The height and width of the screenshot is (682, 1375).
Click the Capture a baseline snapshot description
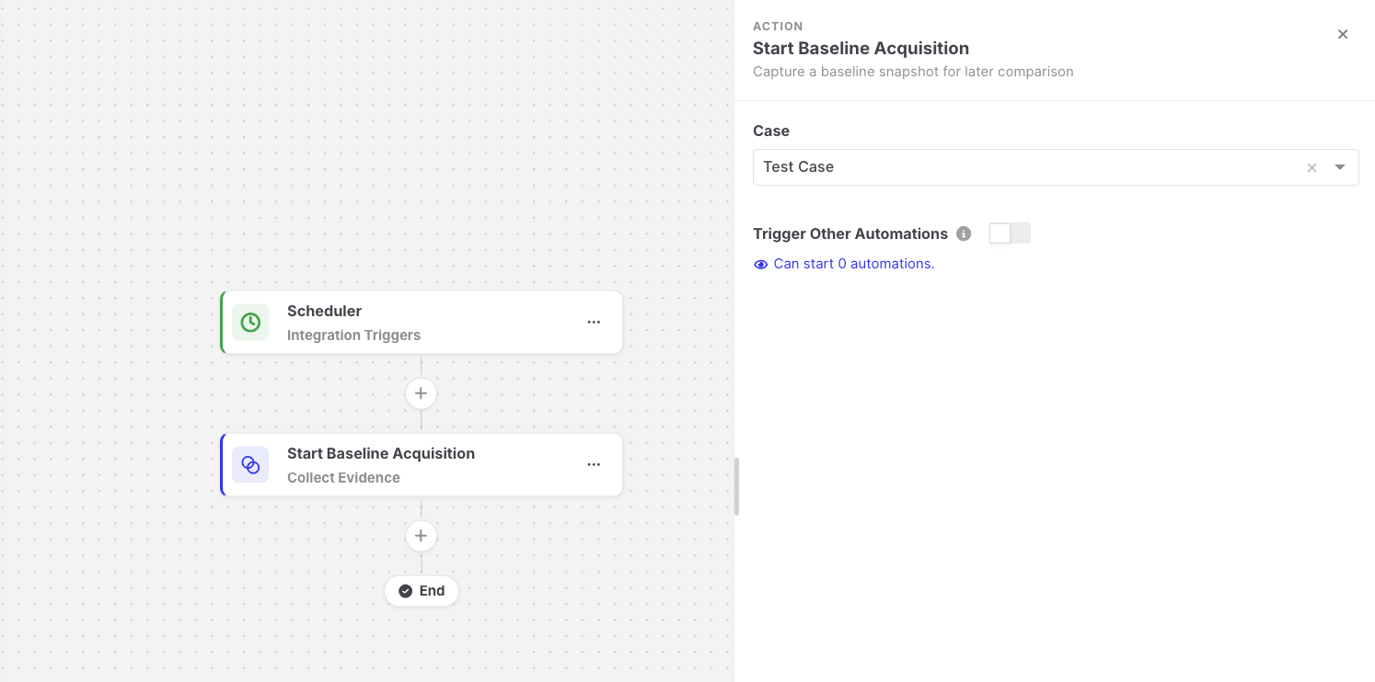pyautogui.click(x=913, y=72)
